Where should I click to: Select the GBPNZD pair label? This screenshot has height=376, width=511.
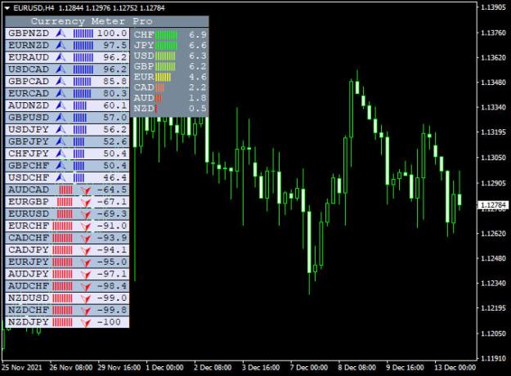click(29, 34)
